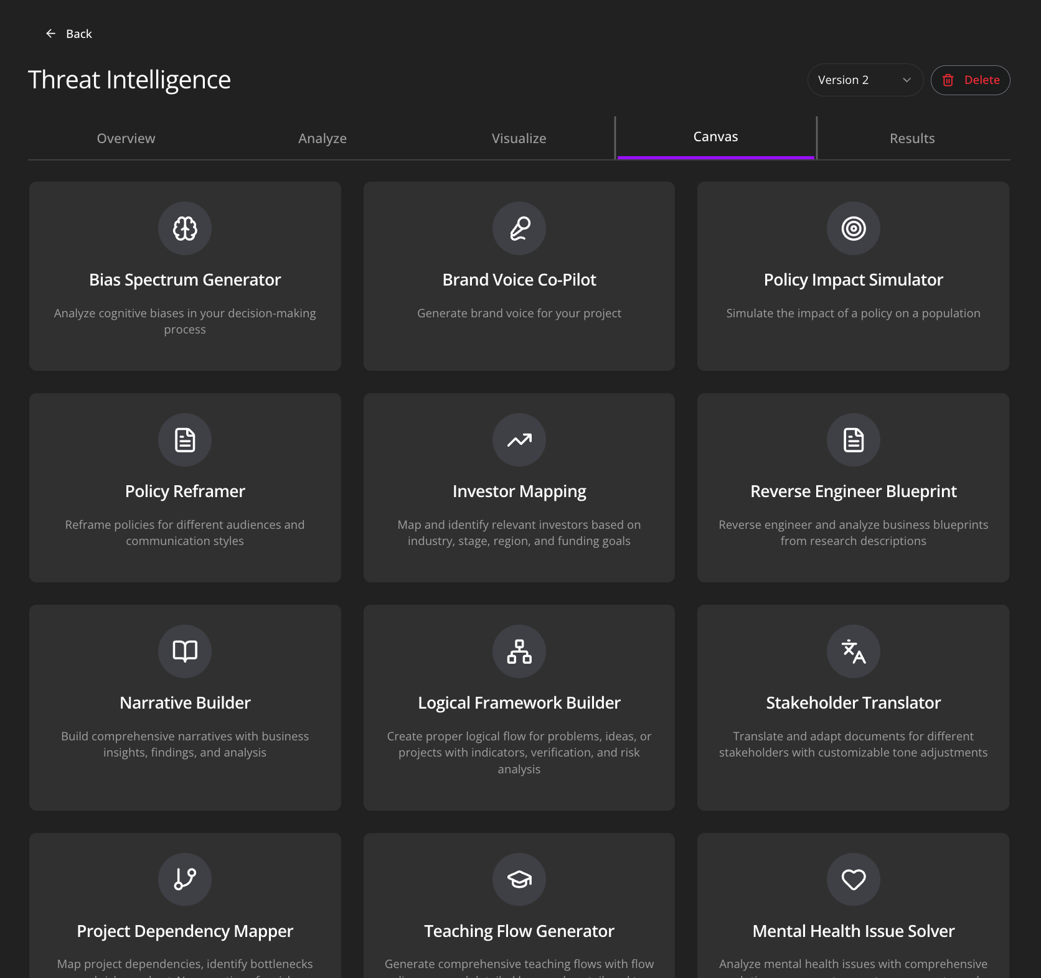
Task: Open the Policy Impact Simulator card
Action: coord(853,277)
